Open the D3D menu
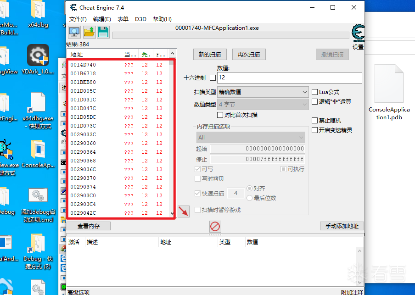415x295 pixels. 140,19
